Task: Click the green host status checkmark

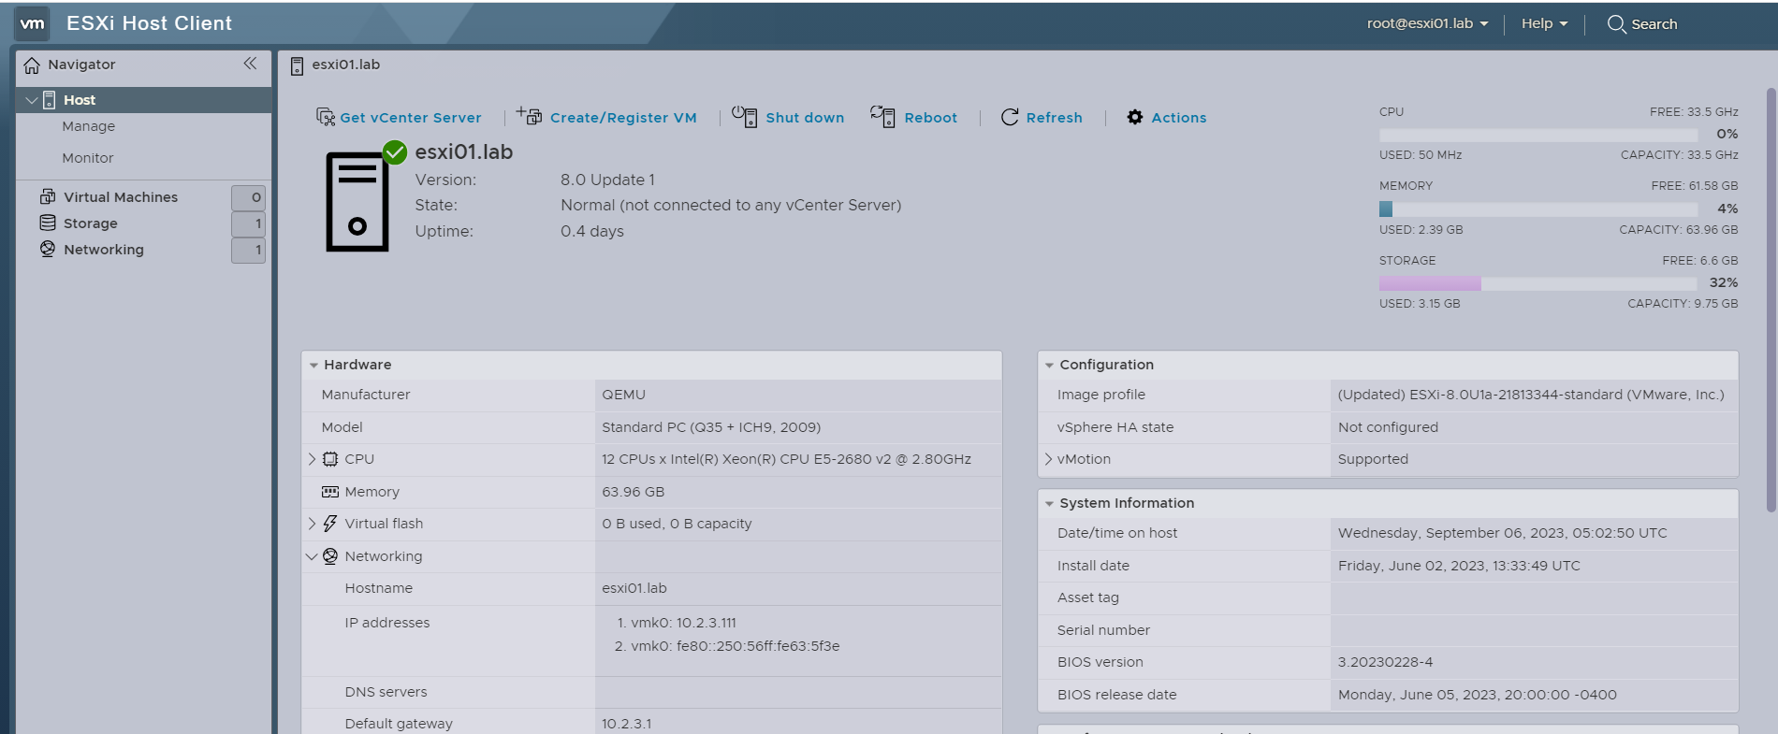Action: (395, 151)
